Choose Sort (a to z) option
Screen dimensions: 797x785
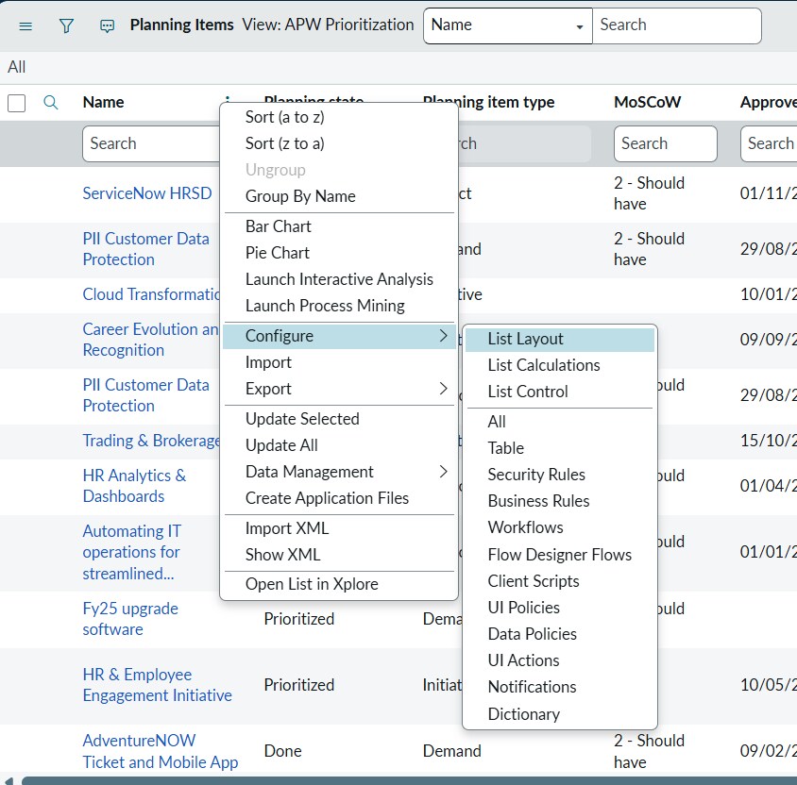(284, 117)
